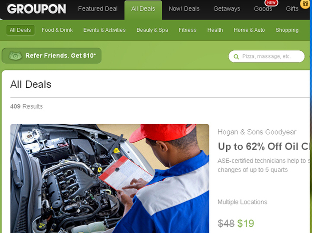Open the Gifts tab
Screen dimensions: 312x233
tap(292, 9)
